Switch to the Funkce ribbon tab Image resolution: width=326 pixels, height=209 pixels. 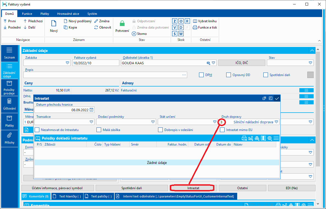coord(27,14)
